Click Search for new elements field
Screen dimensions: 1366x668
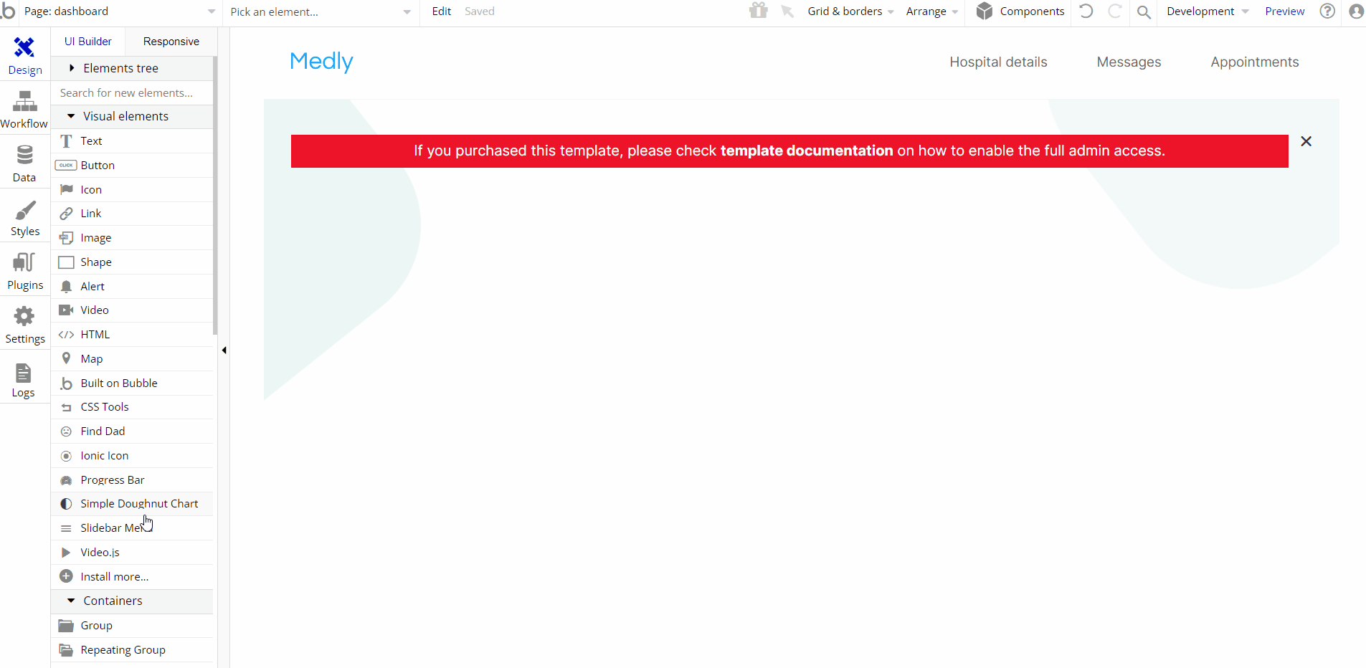click(132, 93)
